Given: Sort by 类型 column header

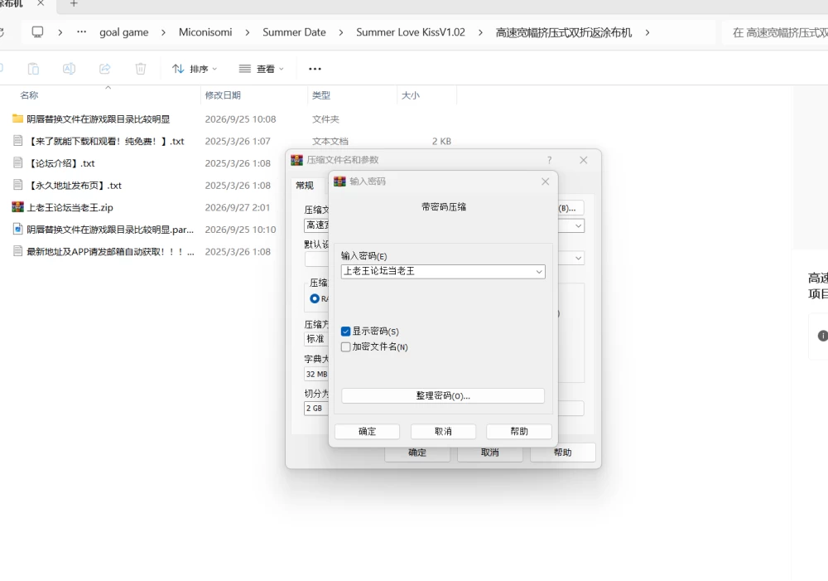Looking at the screenshot, I should tap(320, 95).
